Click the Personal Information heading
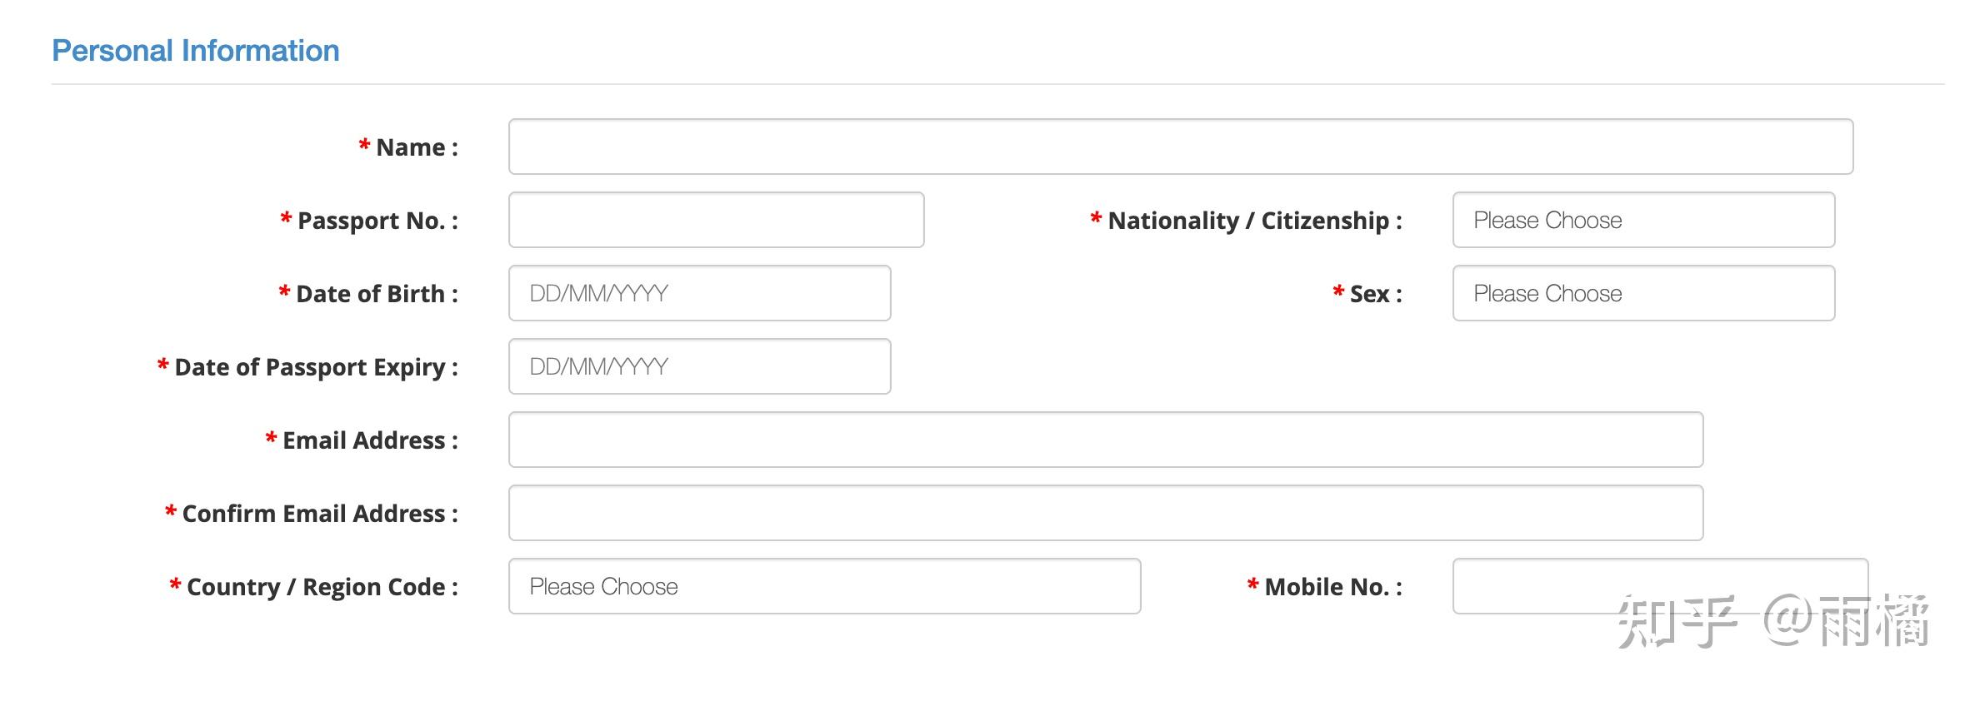This screenshot has height=701, width=1980. pyautogui.click(x=196, y=51)
